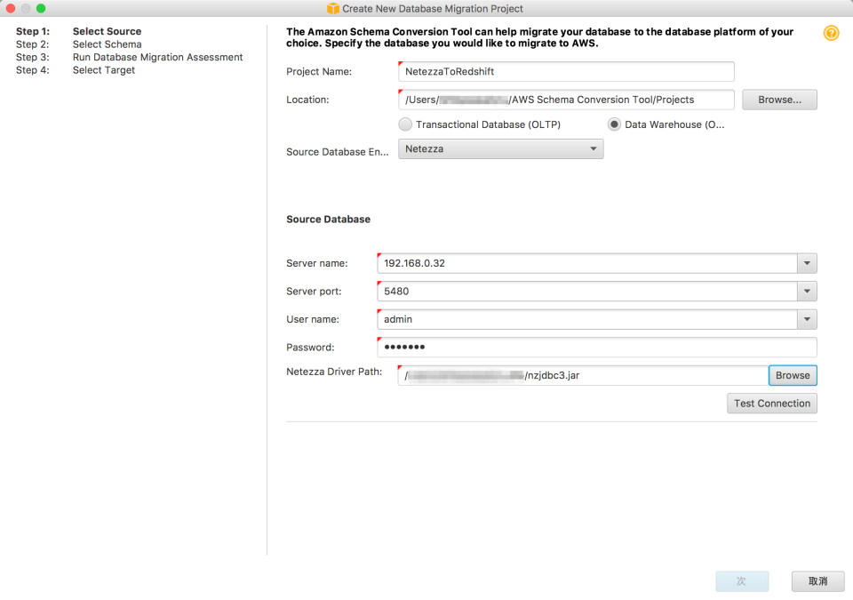
Task: Click the Server name field showing 192.168.0.32
Action: click(x=586, y=263)
